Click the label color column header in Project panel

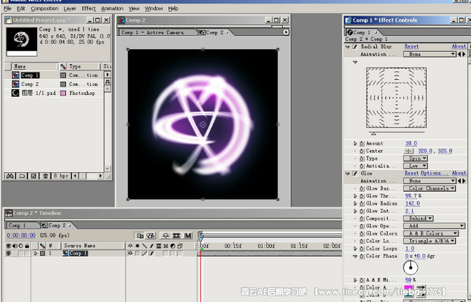[x=63, y=66]
